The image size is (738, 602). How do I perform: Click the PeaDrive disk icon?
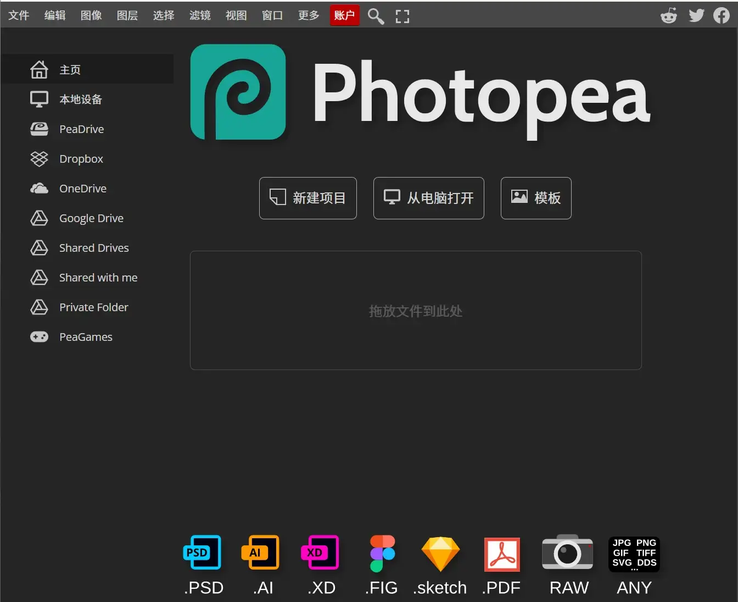coord(39,129)
